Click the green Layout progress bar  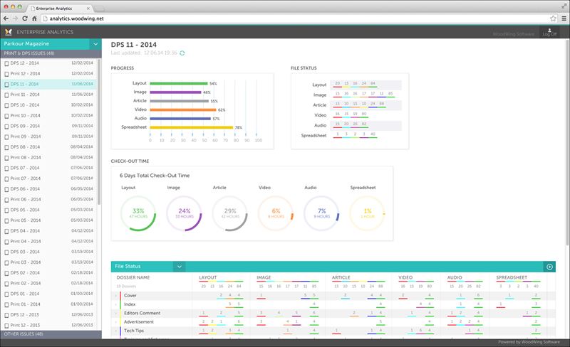178,83
